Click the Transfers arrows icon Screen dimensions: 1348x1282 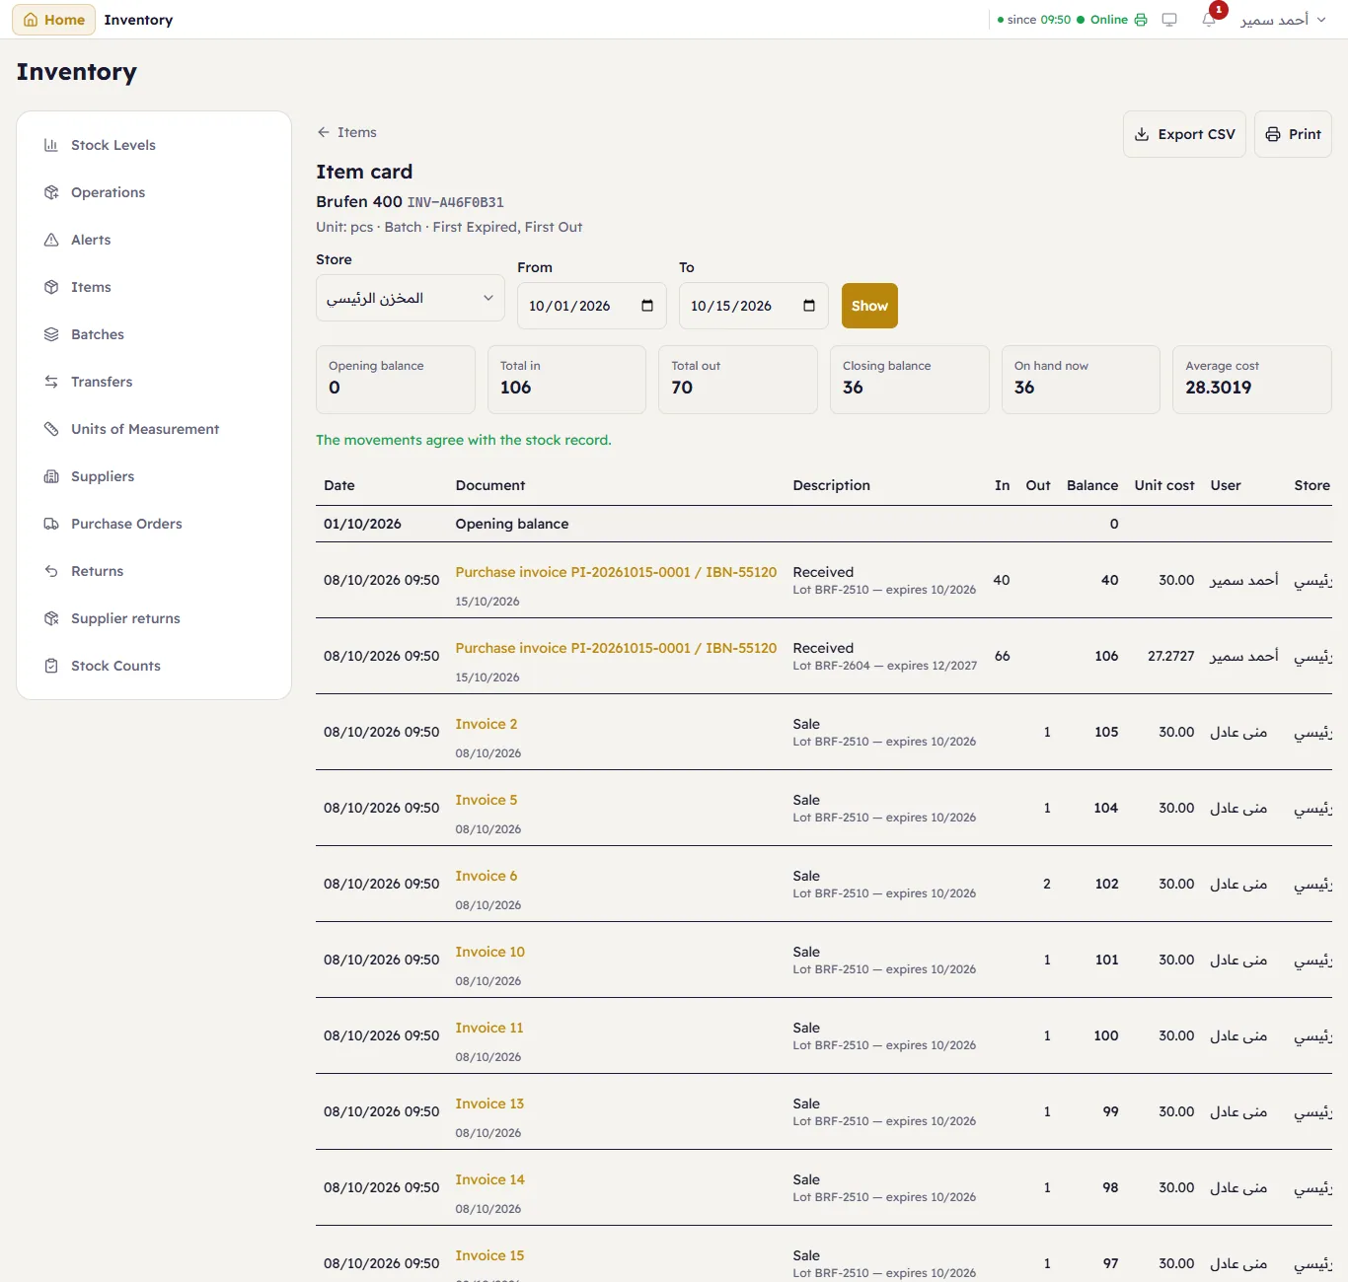tap(51, 382)
